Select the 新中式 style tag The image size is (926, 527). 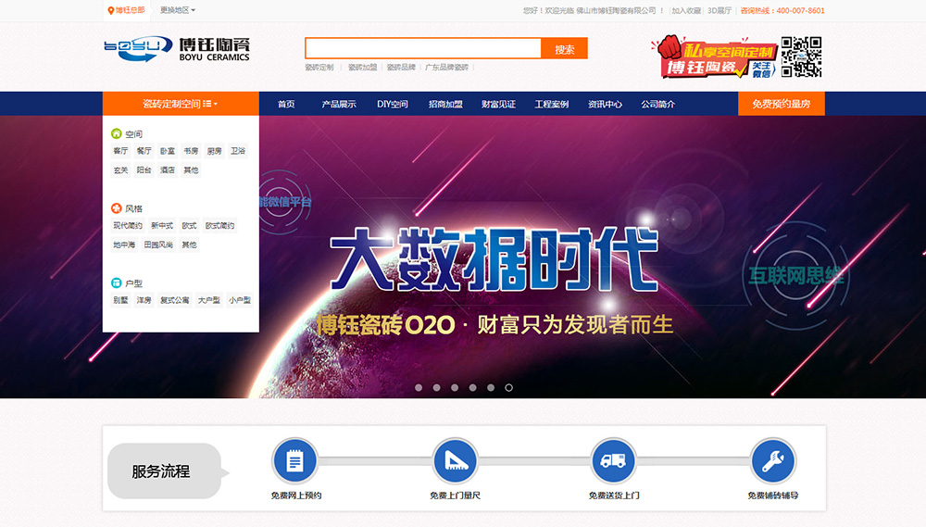[x=162, y=226]
